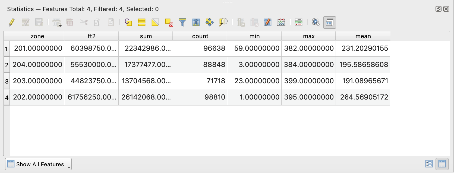Click mean cell 264.56905172
This screenshot has width=454, height=173.
363,97
